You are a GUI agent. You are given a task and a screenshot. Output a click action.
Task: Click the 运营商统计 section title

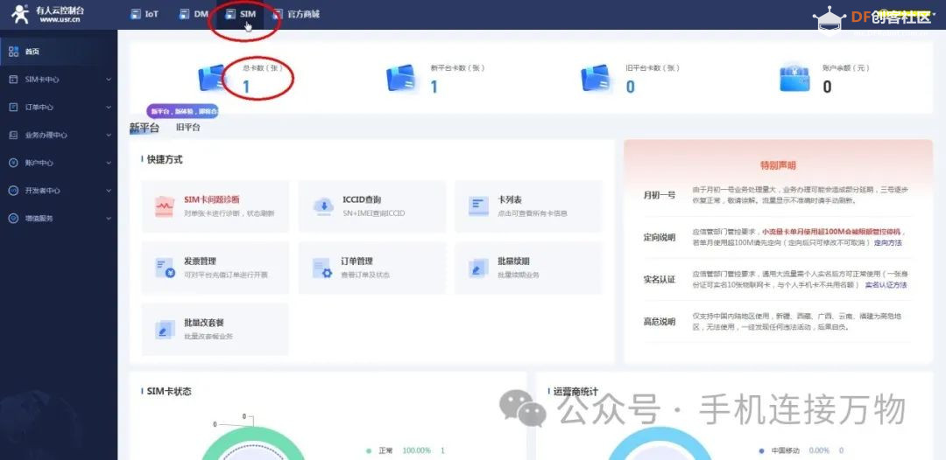tap(575, 392)
